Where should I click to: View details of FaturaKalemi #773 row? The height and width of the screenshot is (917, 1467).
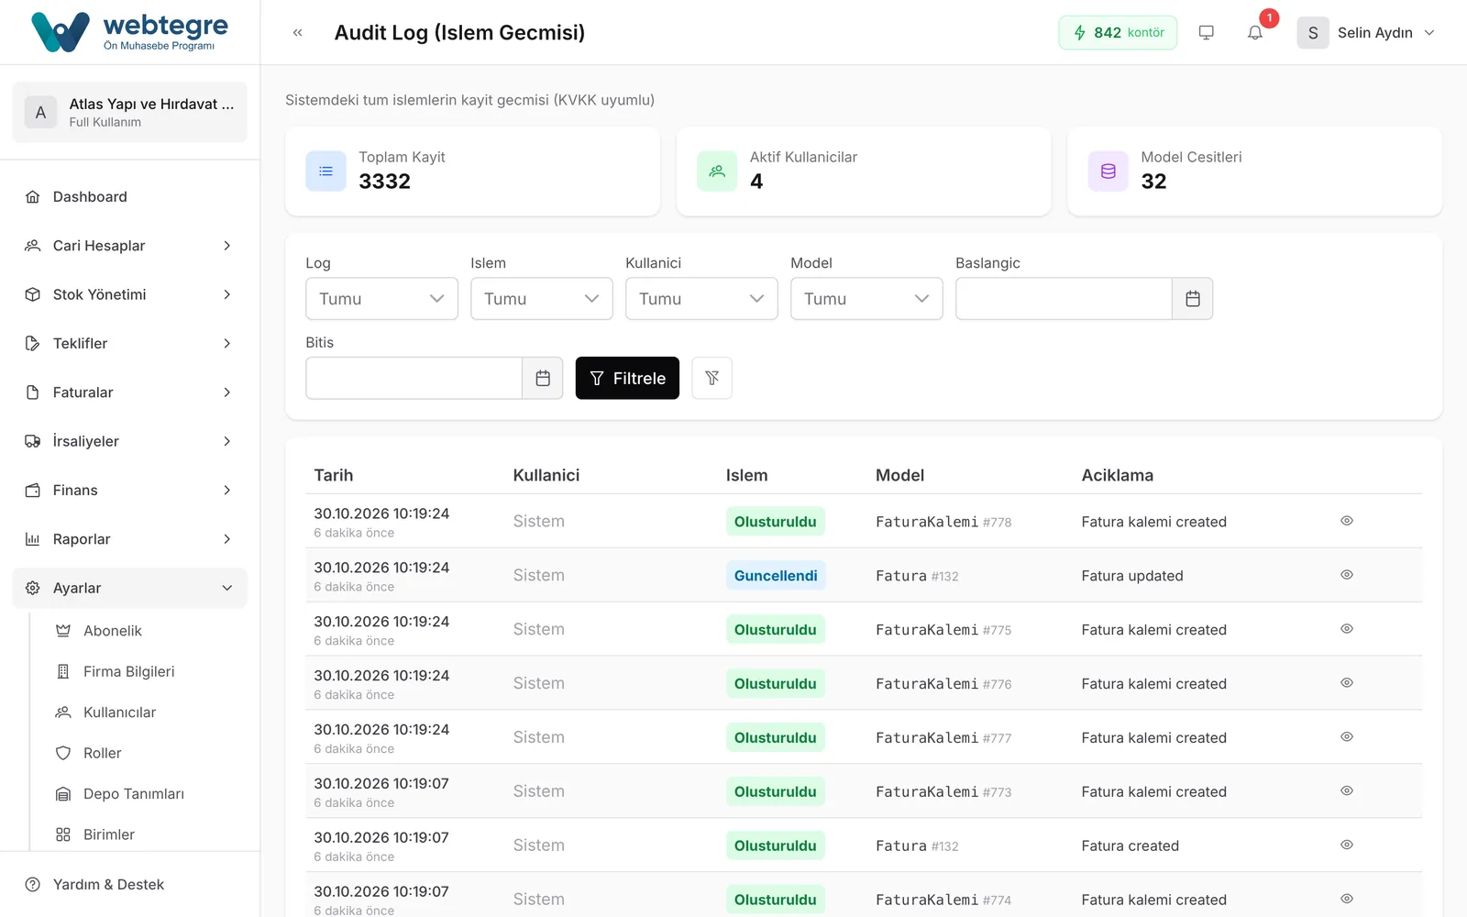[x=1346, y=790]
